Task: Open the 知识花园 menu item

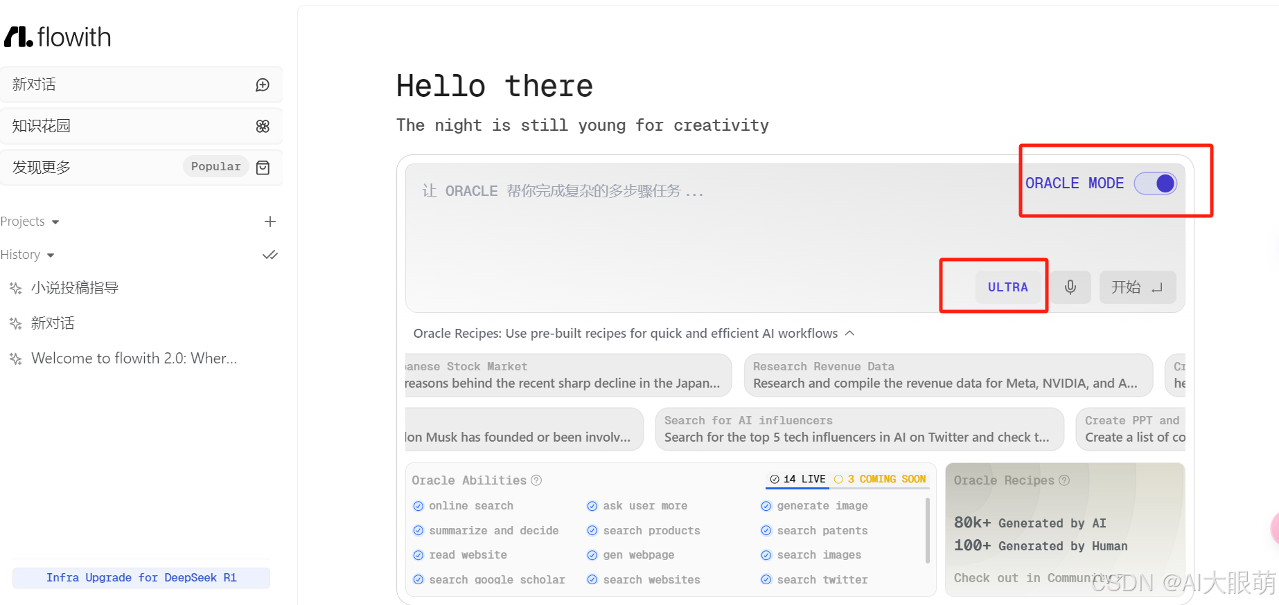Action: tap(141, 126)
